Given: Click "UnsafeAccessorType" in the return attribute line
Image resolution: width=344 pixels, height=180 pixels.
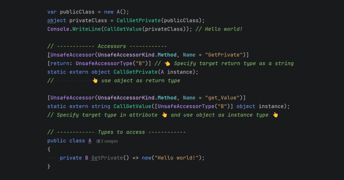Looking at the screenshot, I should [104, 63].
